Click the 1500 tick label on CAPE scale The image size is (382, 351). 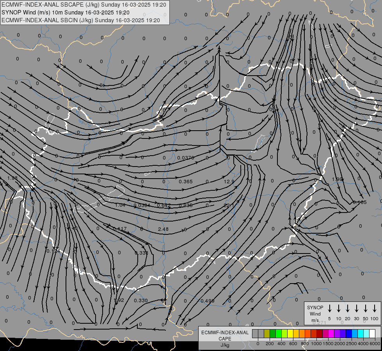coord(328,344)
